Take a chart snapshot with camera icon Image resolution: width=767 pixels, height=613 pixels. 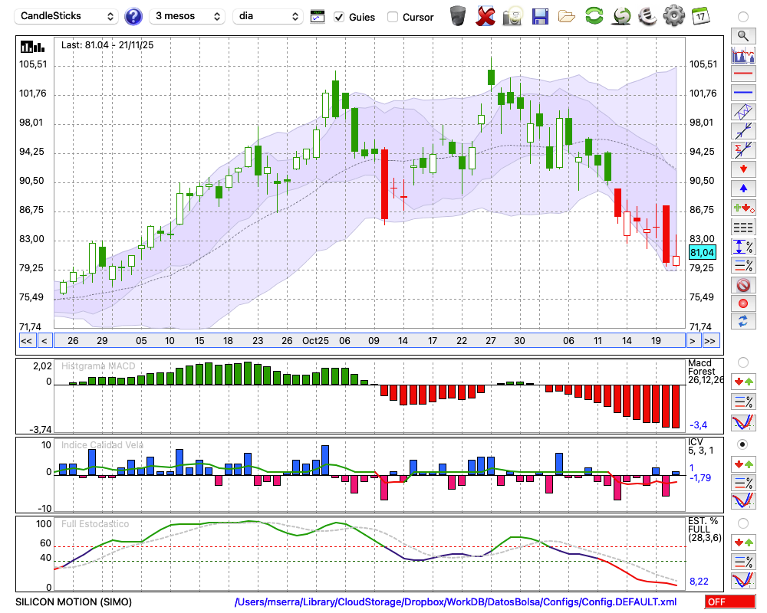click(512, 16)
